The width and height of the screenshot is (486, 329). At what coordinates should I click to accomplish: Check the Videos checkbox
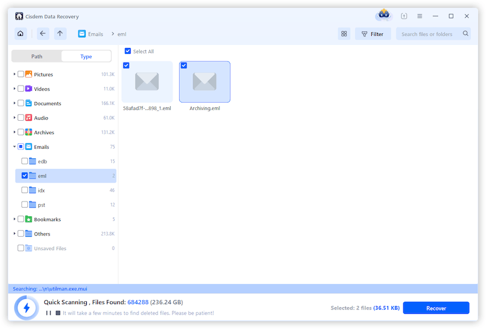21,89
